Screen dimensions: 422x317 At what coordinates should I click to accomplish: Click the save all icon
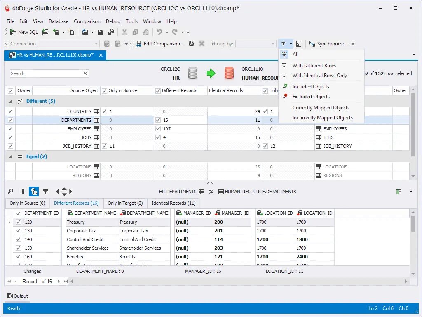coord(110,32)
